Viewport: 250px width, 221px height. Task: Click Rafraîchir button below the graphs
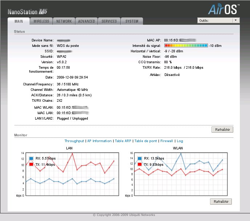[221, 201]
